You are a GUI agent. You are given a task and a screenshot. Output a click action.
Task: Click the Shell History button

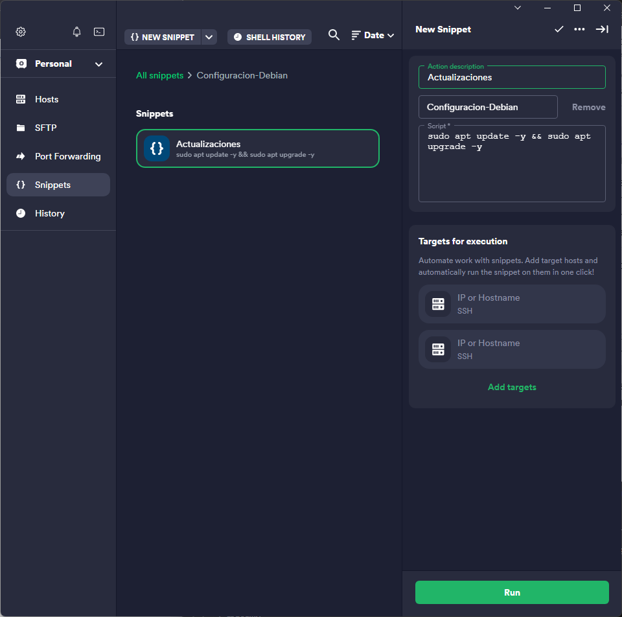coord(270,37)
